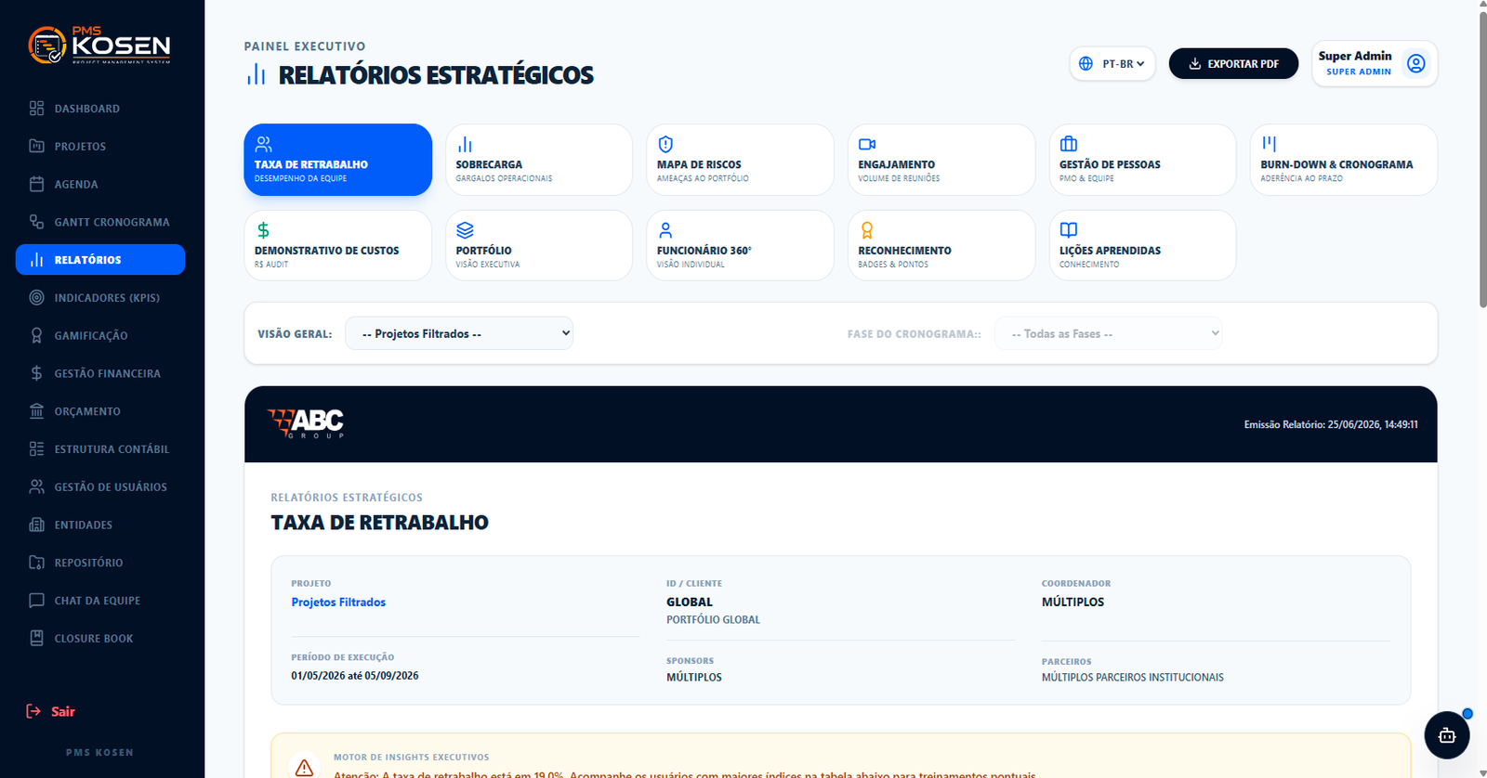Click the Gestão de Usuários people icon

coord(36,486)
